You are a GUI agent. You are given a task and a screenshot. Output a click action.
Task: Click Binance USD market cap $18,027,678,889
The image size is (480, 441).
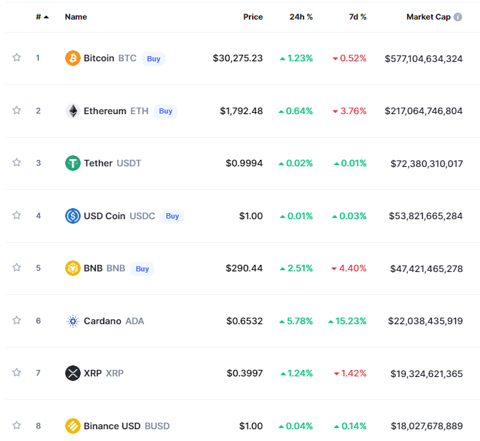(427, 426)
